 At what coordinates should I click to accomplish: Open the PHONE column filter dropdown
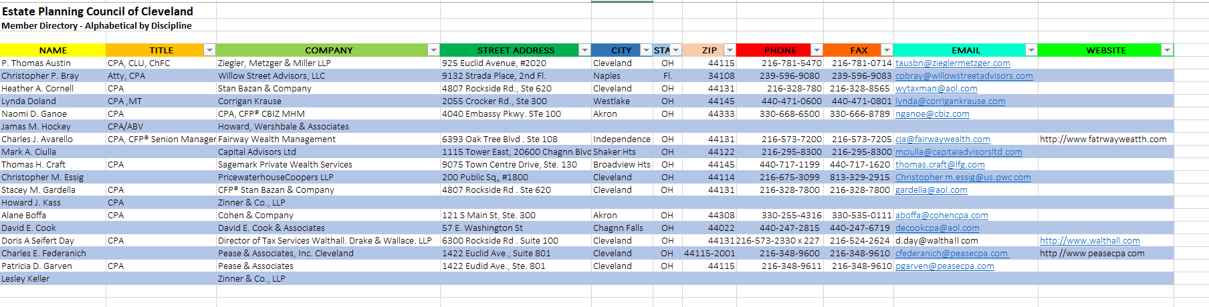[816, 50]
